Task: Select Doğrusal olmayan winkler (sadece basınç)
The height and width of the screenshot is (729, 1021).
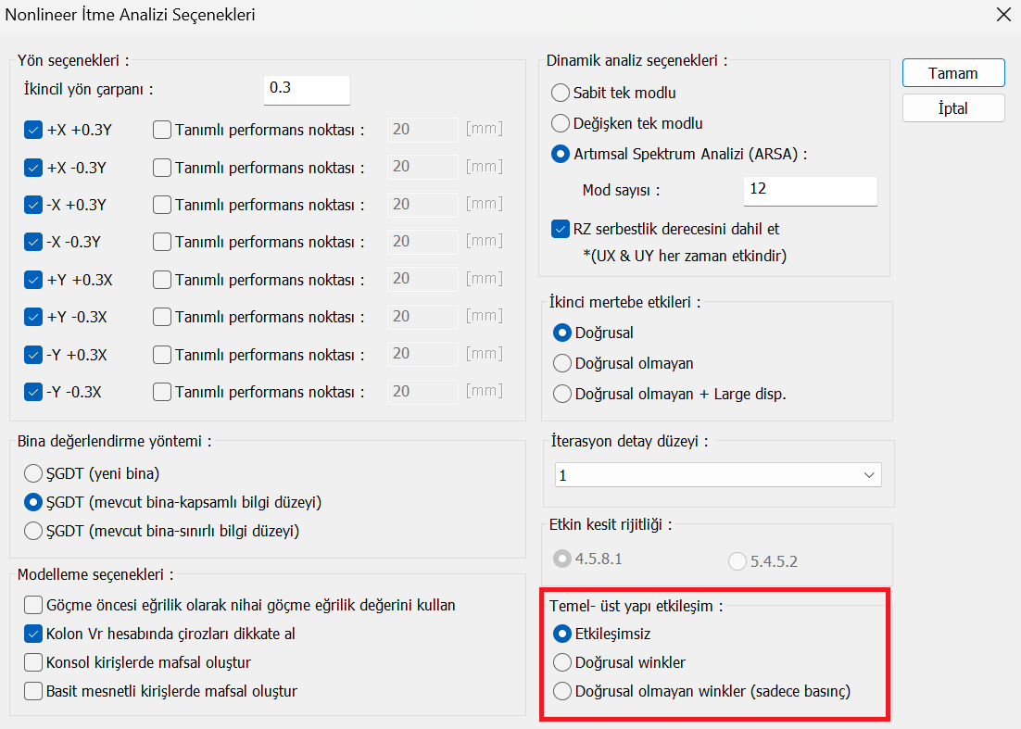Action: coord(561,691)
